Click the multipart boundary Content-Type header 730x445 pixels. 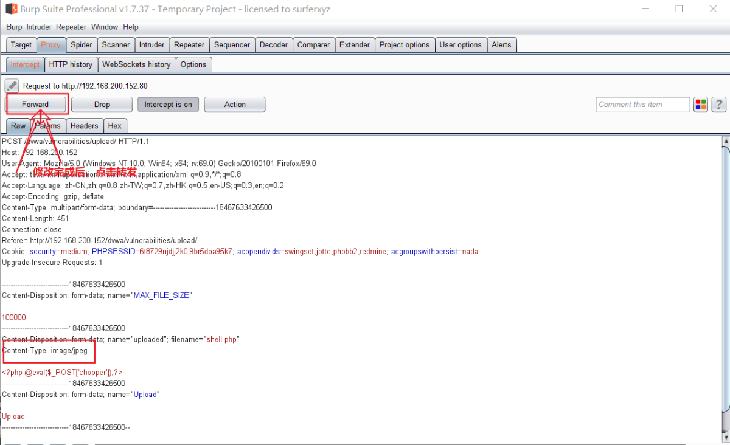click(x=137, y=207)
